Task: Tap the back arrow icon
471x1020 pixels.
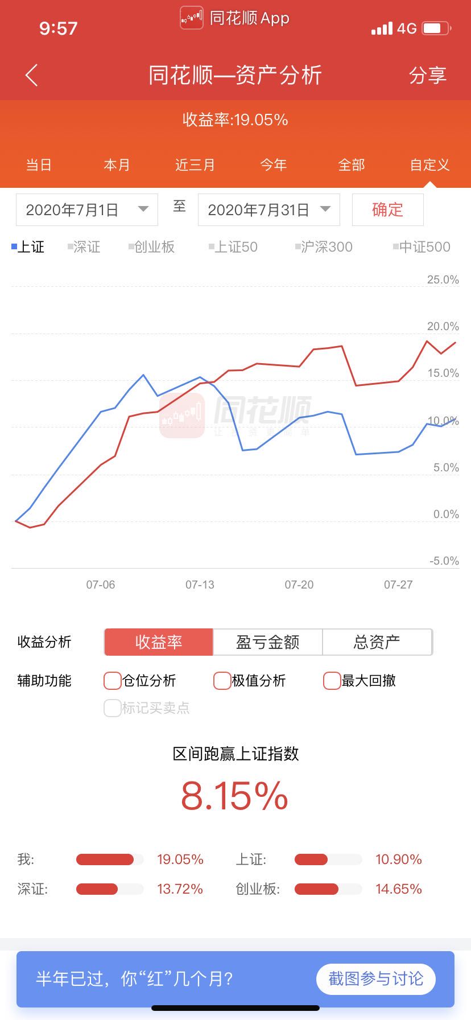Action: [32, 75]
